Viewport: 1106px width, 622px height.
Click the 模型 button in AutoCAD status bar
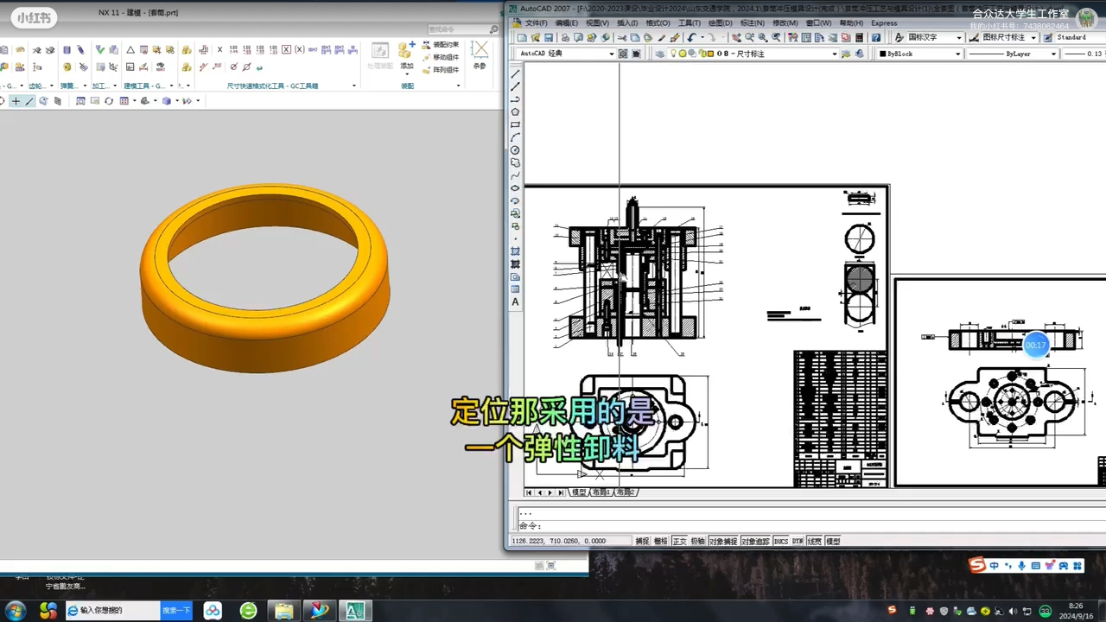coord(833,541)
